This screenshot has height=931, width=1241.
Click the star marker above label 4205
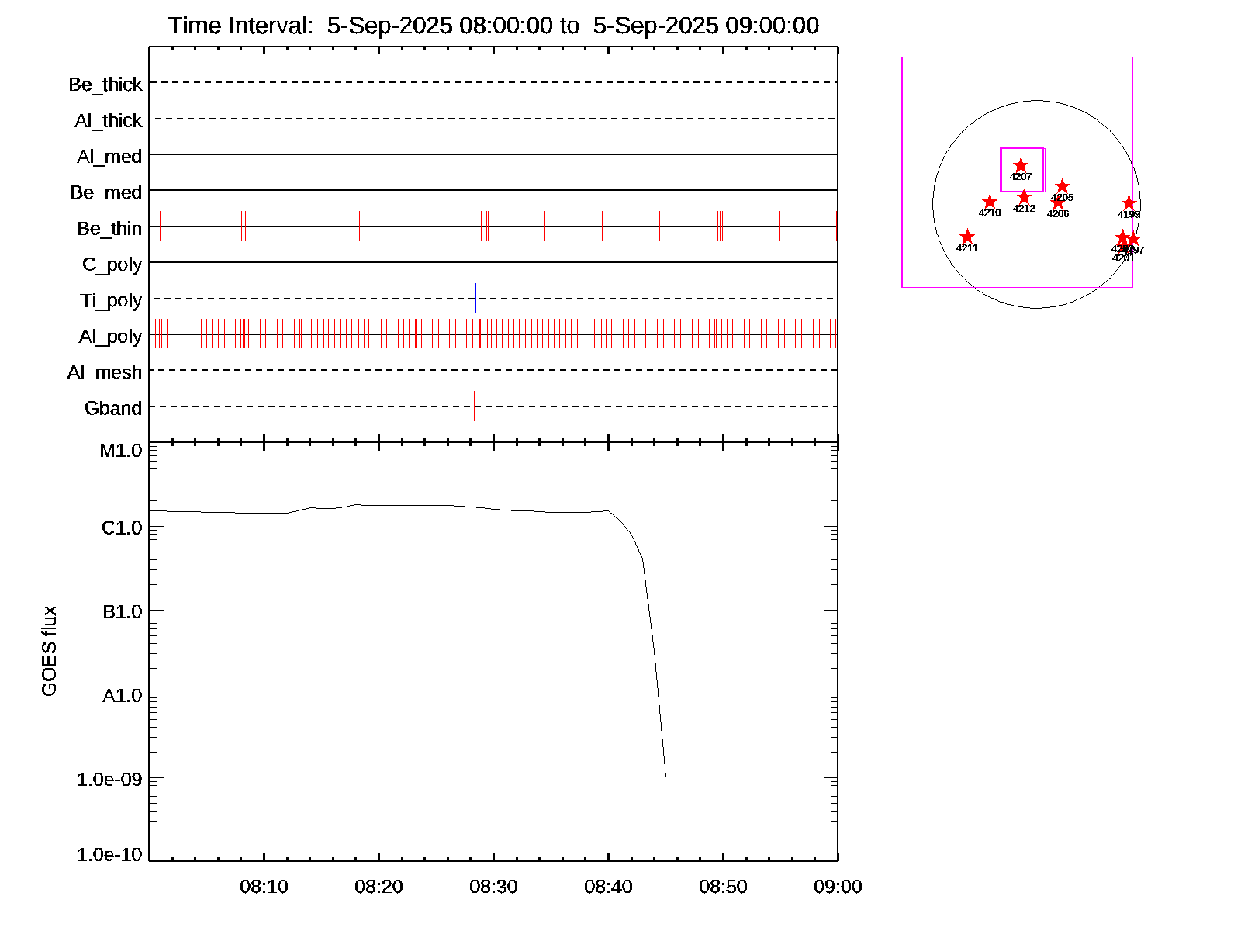[1063, 186]
